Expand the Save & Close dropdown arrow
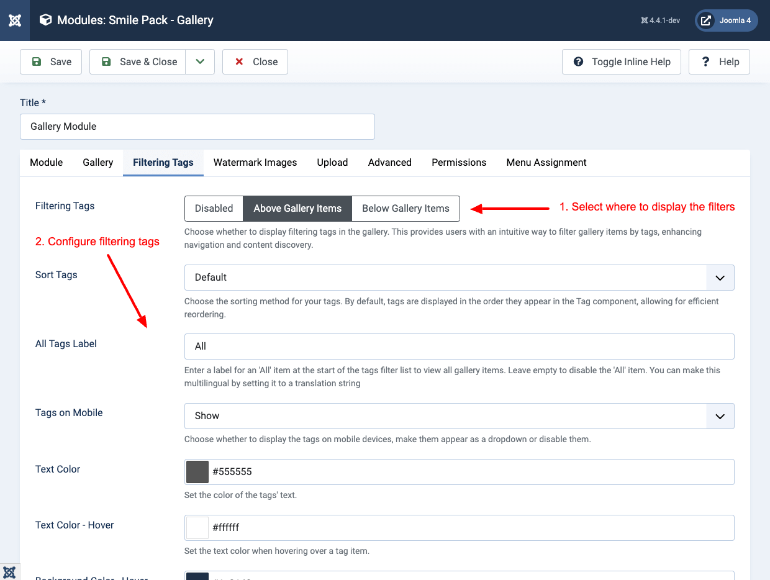The height and width of the screenshot is (580, 770). (x=200, y=61)
